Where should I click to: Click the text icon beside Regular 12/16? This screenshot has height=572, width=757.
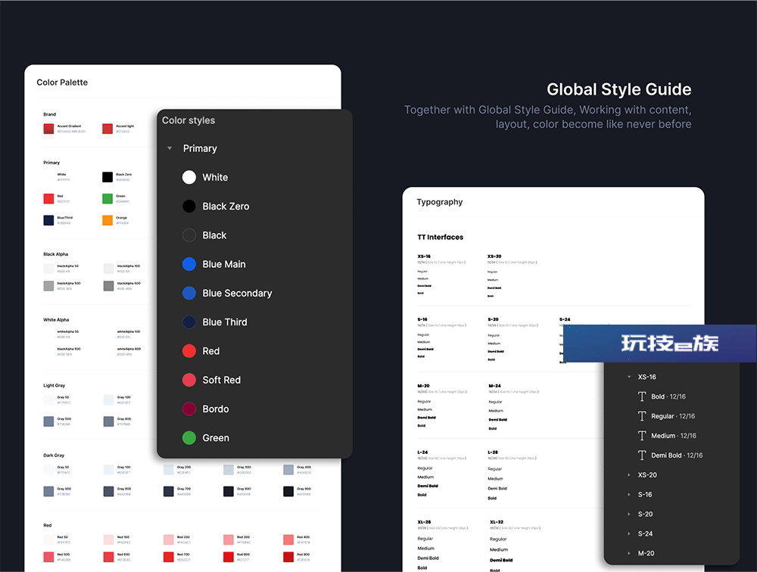[x=642, y=416]
